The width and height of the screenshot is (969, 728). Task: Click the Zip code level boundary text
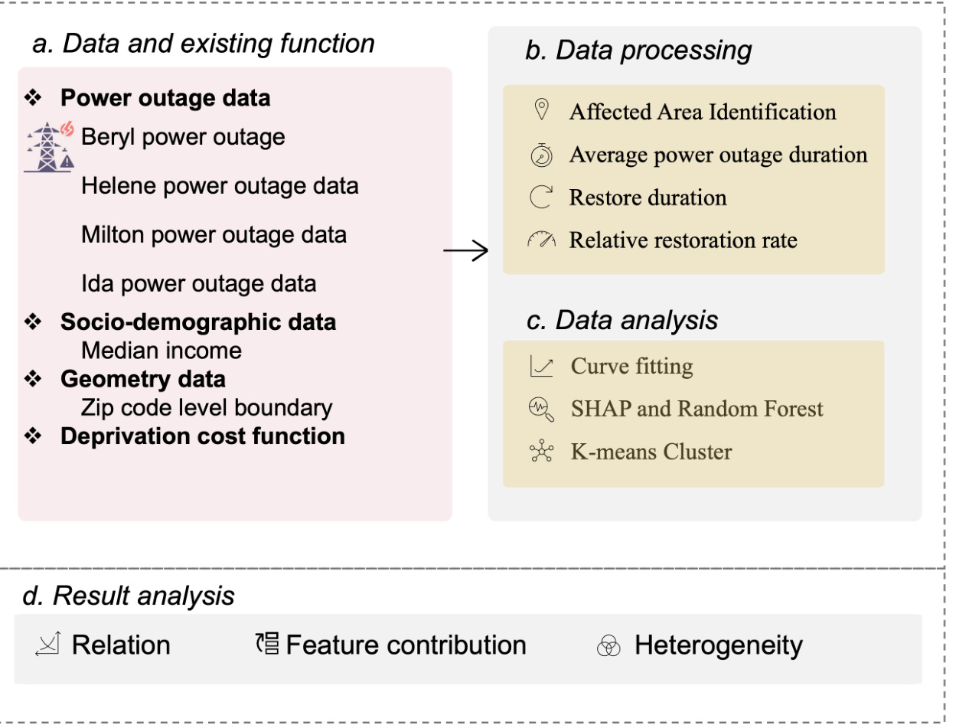pyautogui.click(x=207, y=408)
